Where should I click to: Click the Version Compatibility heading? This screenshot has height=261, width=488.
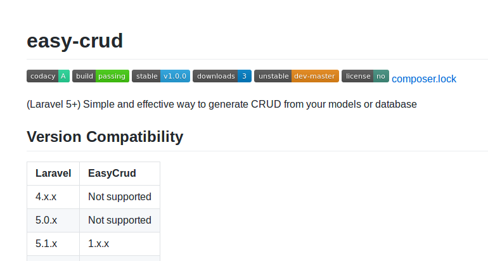tap(105, 137)
